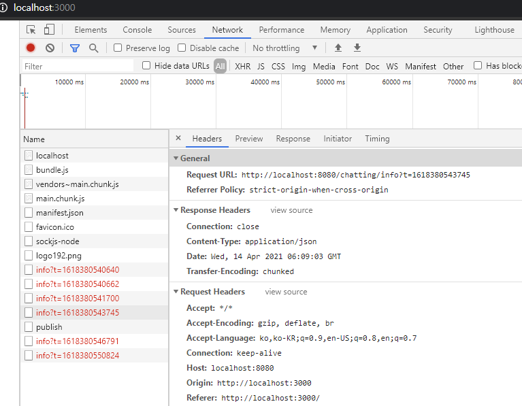Viewport: 522px width, 406px height.
Task: Switch to the Elements tab
Action: [91, 30]
